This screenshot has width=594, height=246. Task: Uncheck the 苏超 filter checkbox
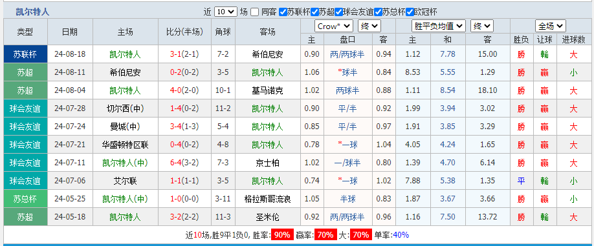click(x=314, y=12)
